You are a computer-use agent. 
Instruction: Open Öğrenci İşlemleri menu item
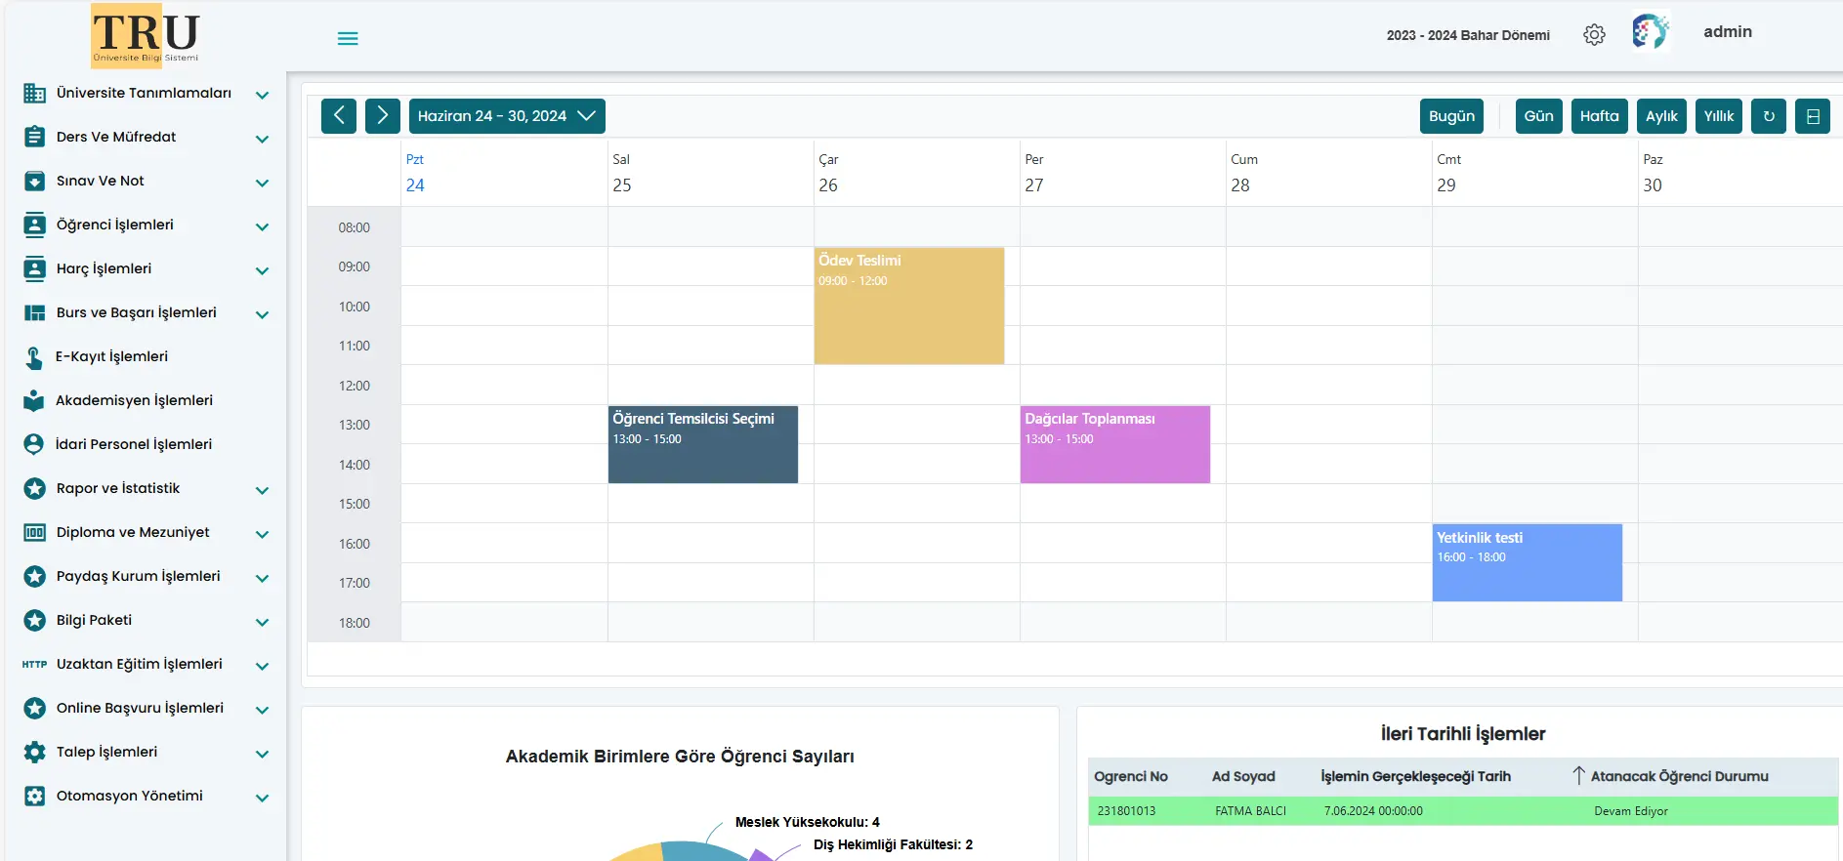click(115, 225)
